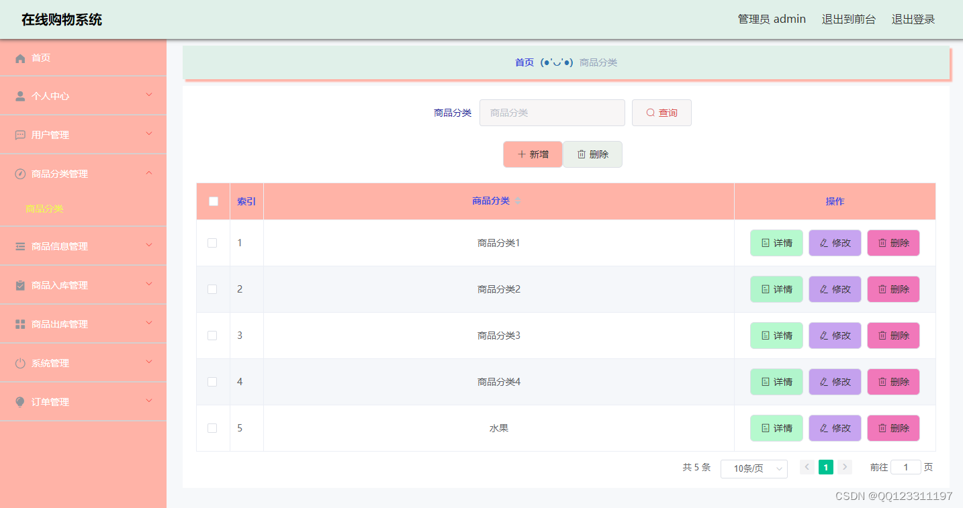Select the 商品分类 submenu item in sidebar
Viewport: 963px width, 508px height.
[44, 209]
